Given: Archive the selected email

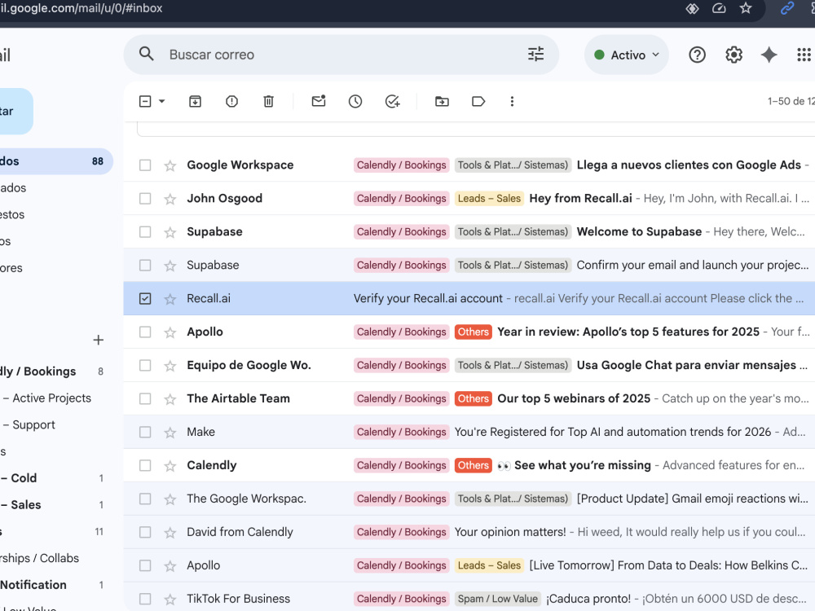Looking at the screenshot, I should coord(195,101).
